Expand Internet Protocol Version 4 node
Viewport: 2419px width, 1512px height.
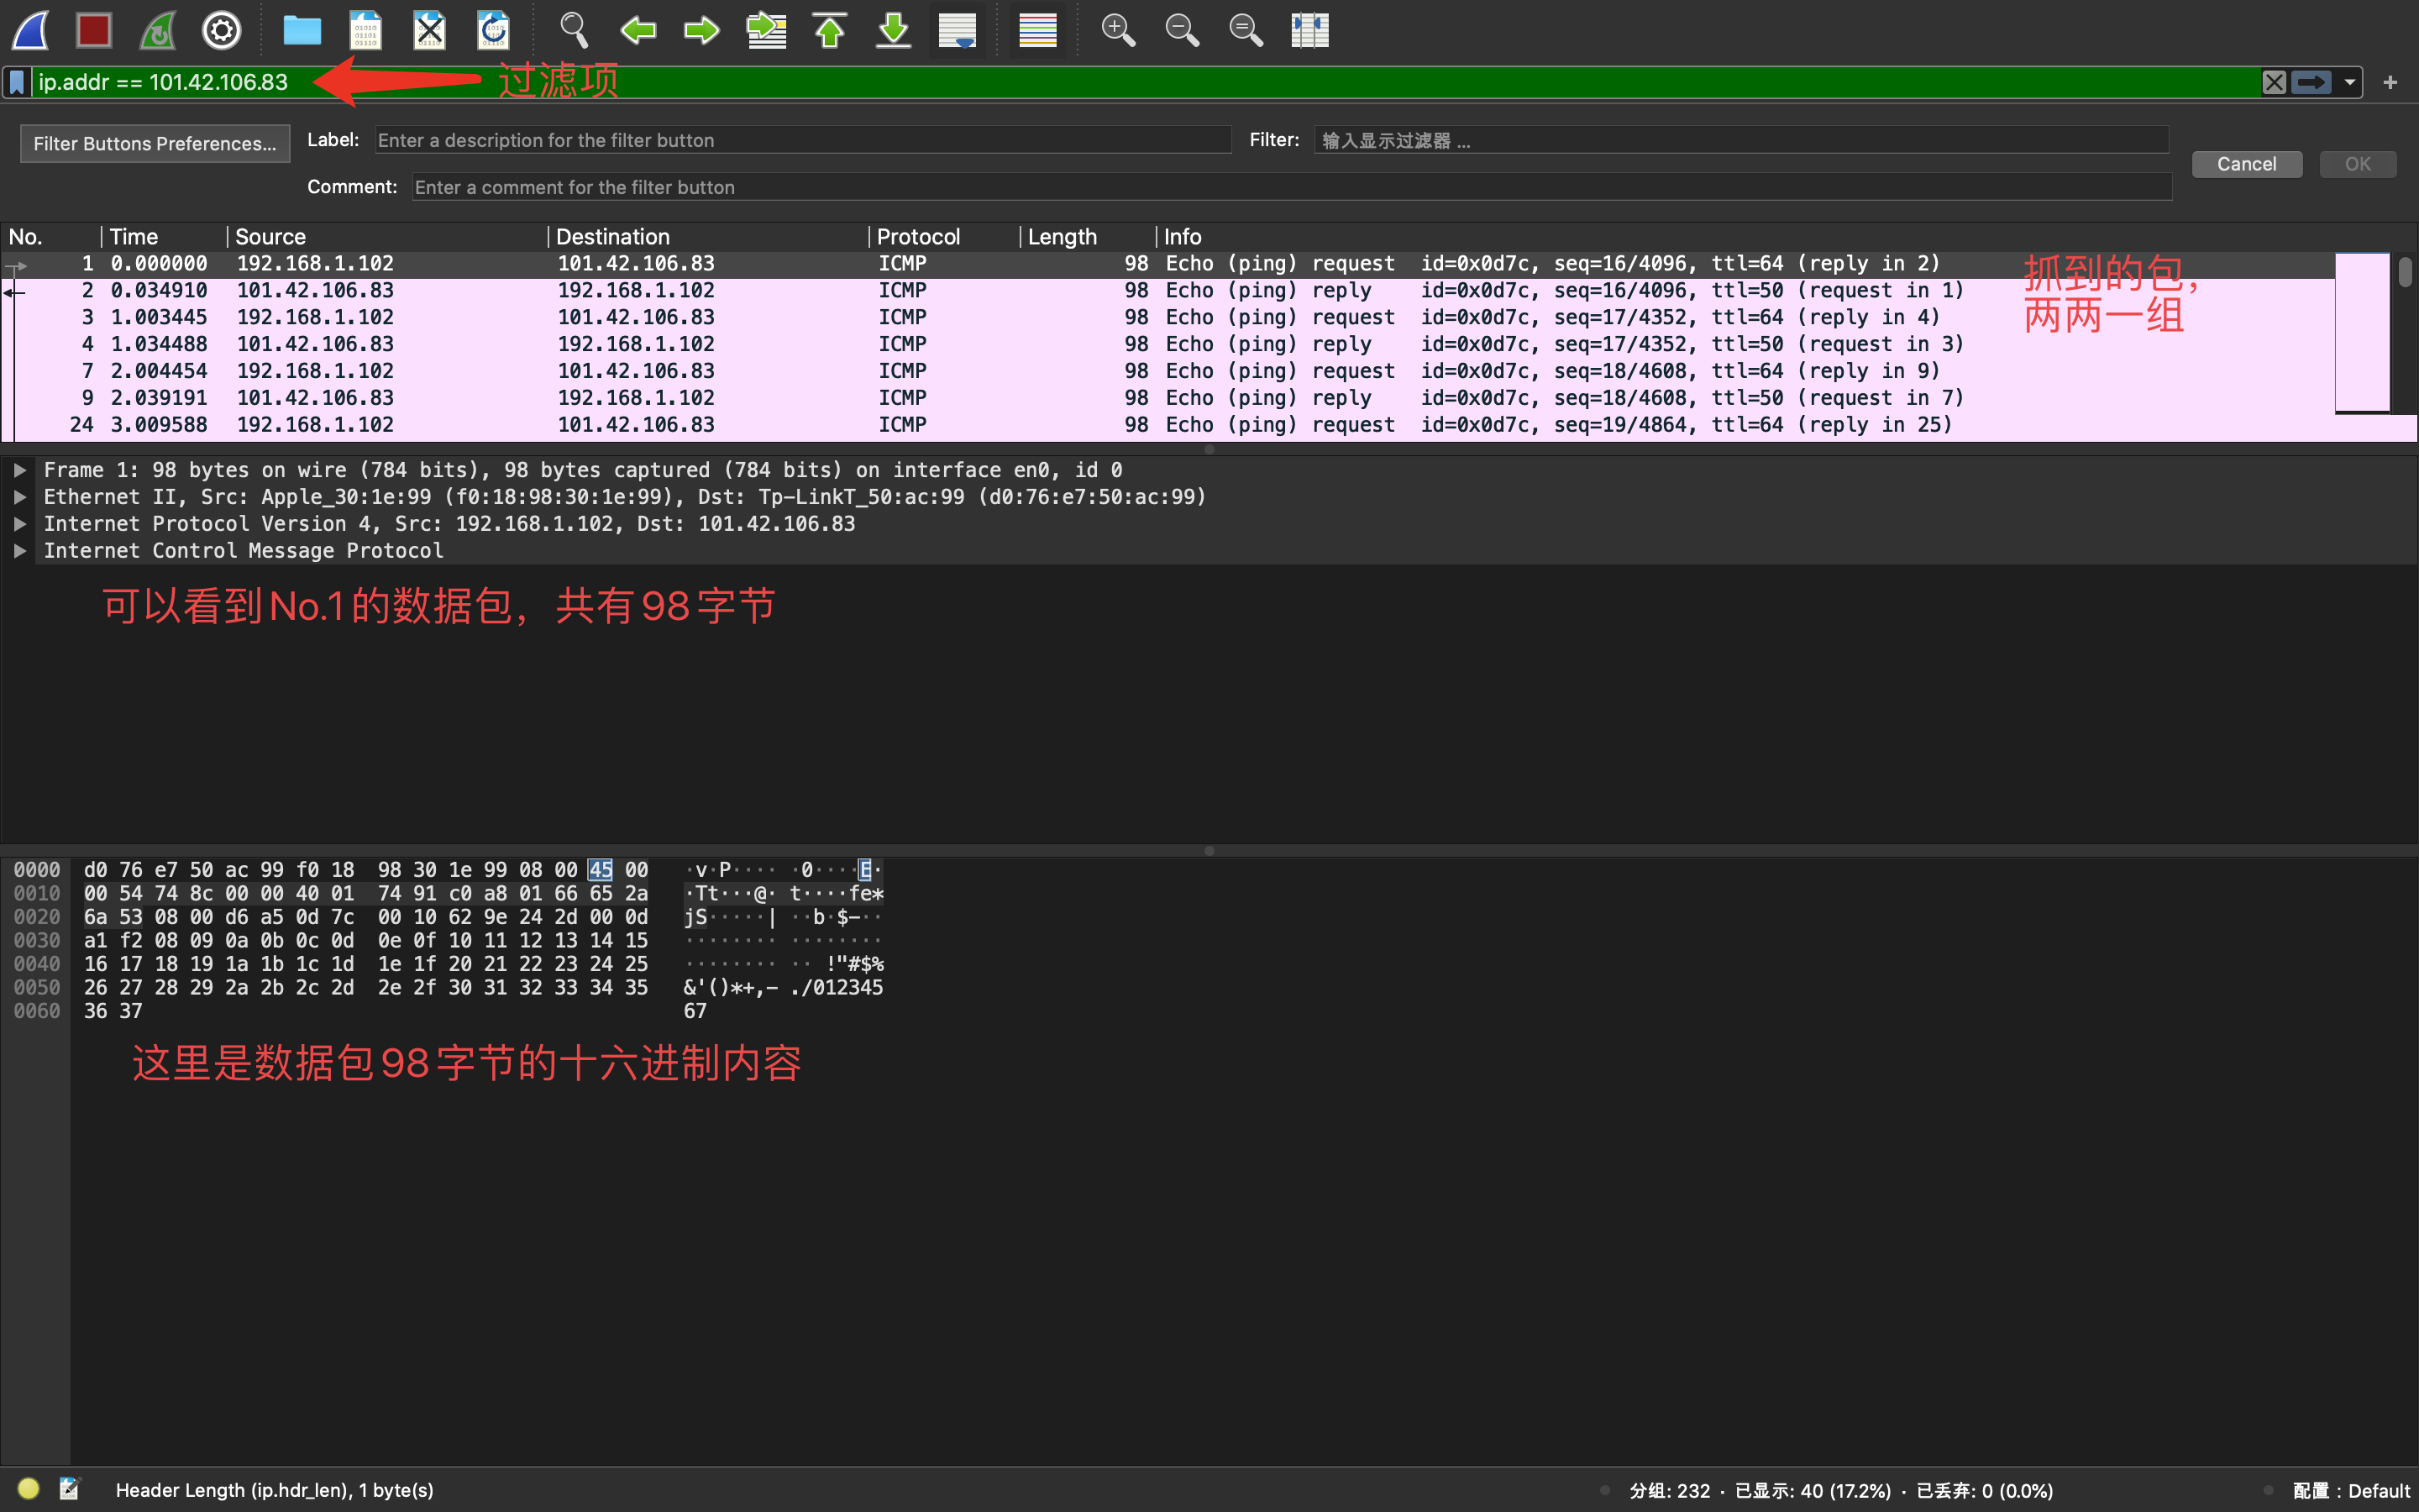[19, 524]
